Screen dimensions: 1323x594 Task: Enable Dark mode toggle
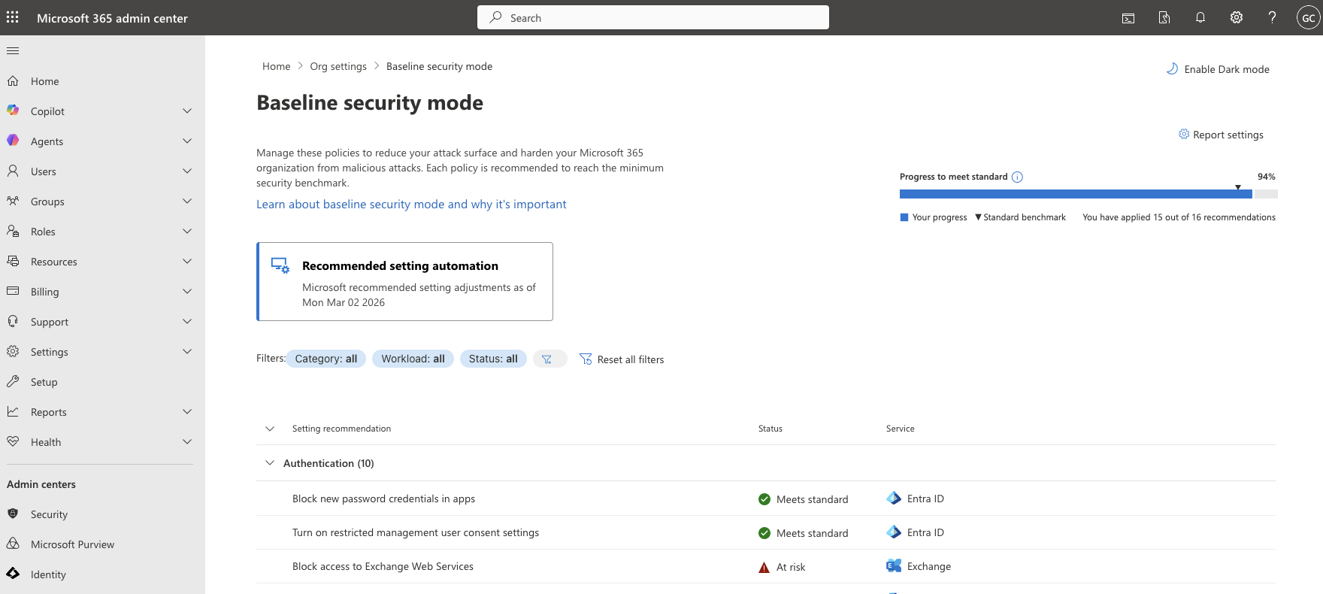click(x=1218, y=69)
